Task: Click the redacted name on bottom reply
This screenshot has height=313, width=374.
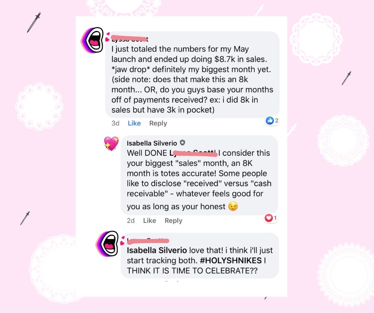Action: (x=148, y=241)
